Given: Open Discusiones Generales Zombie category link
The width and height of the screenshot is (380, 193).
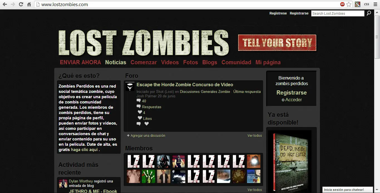Looking at the screenshot, I should 205,91.
